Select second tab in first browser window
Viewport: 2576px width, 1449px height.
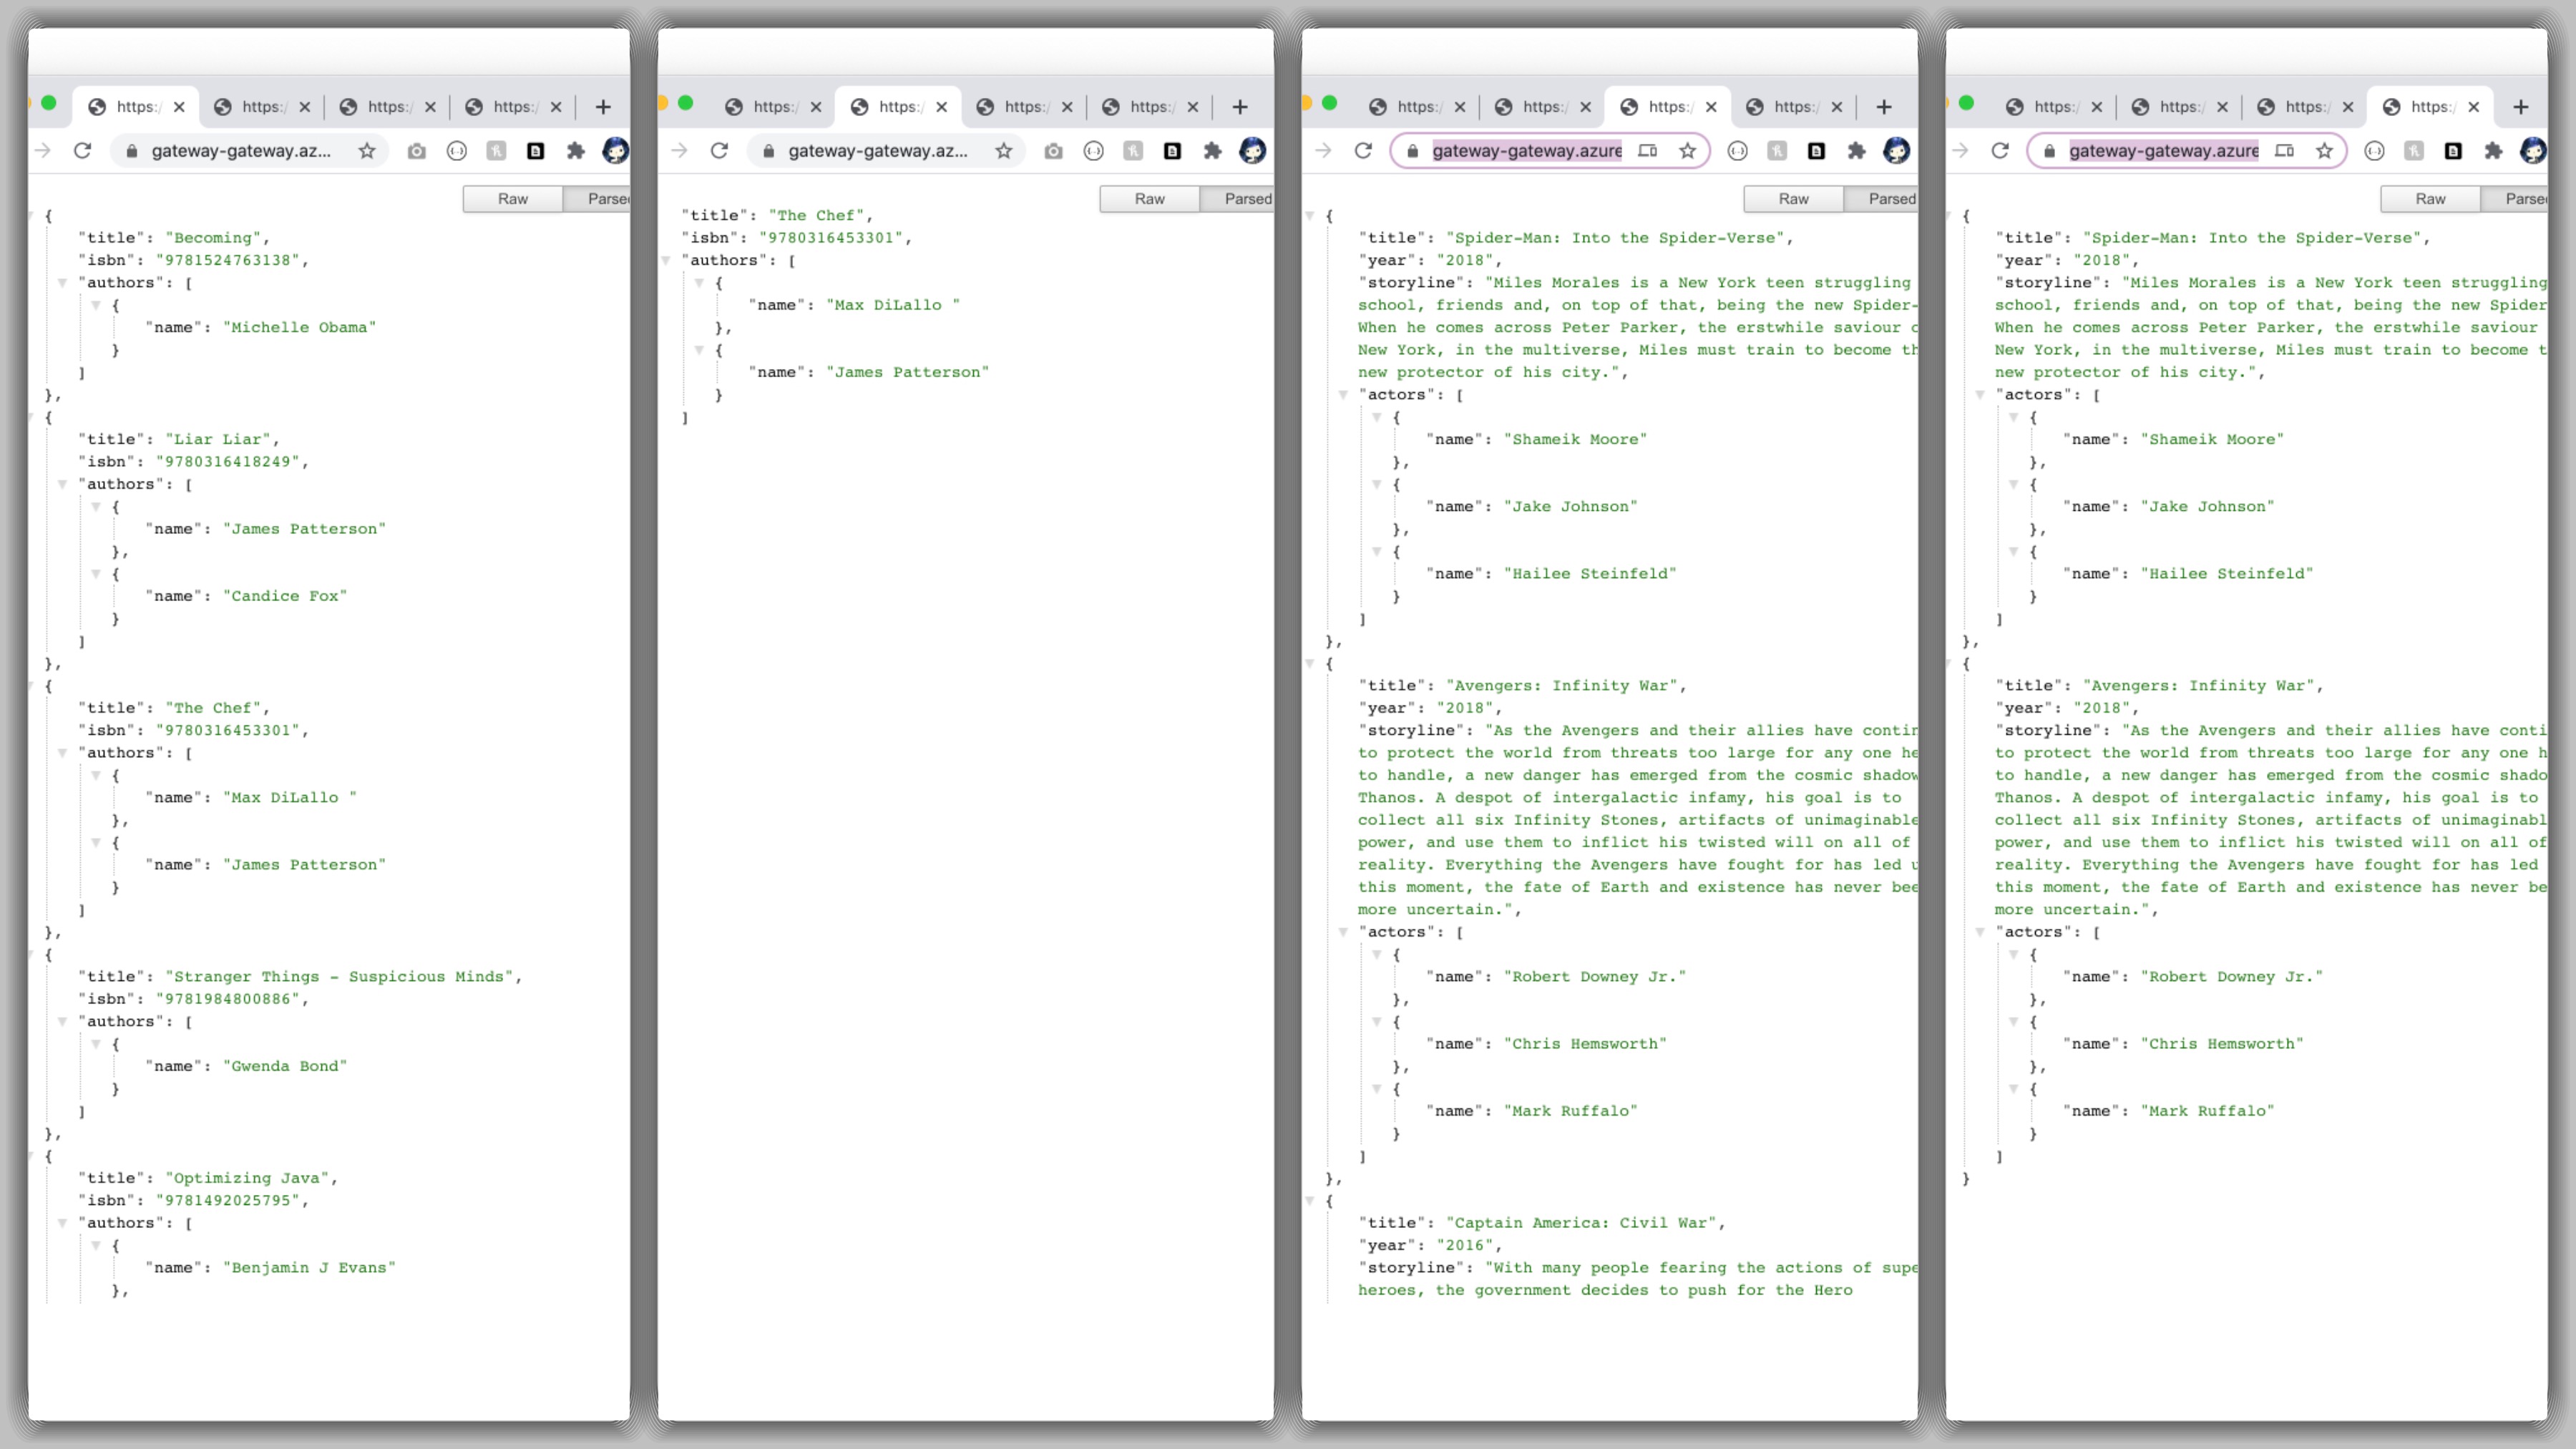[x=263, y=107]
